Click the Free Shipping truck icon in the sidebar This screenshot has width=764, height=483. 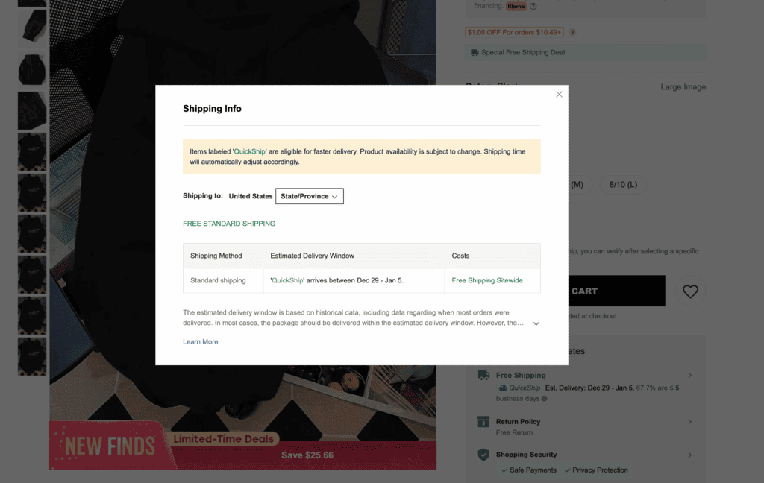click(x=482, y=375)
